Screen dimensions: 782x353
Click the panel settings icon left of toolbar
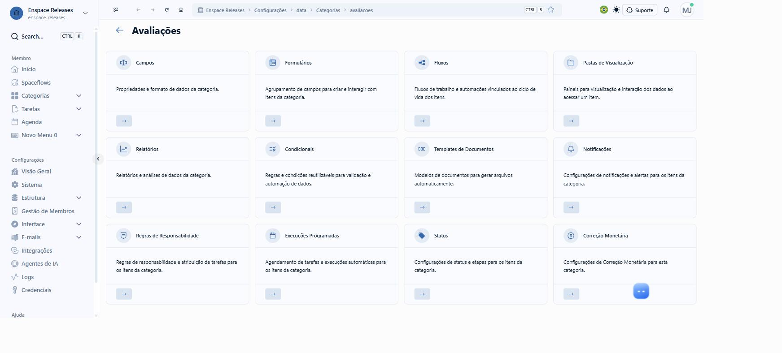point(116,10)
